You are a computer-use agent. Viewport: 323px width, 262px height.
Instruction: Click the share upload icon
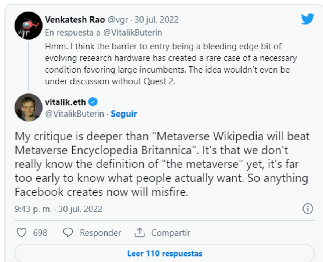pyautogui.click(x=139, y=233)
